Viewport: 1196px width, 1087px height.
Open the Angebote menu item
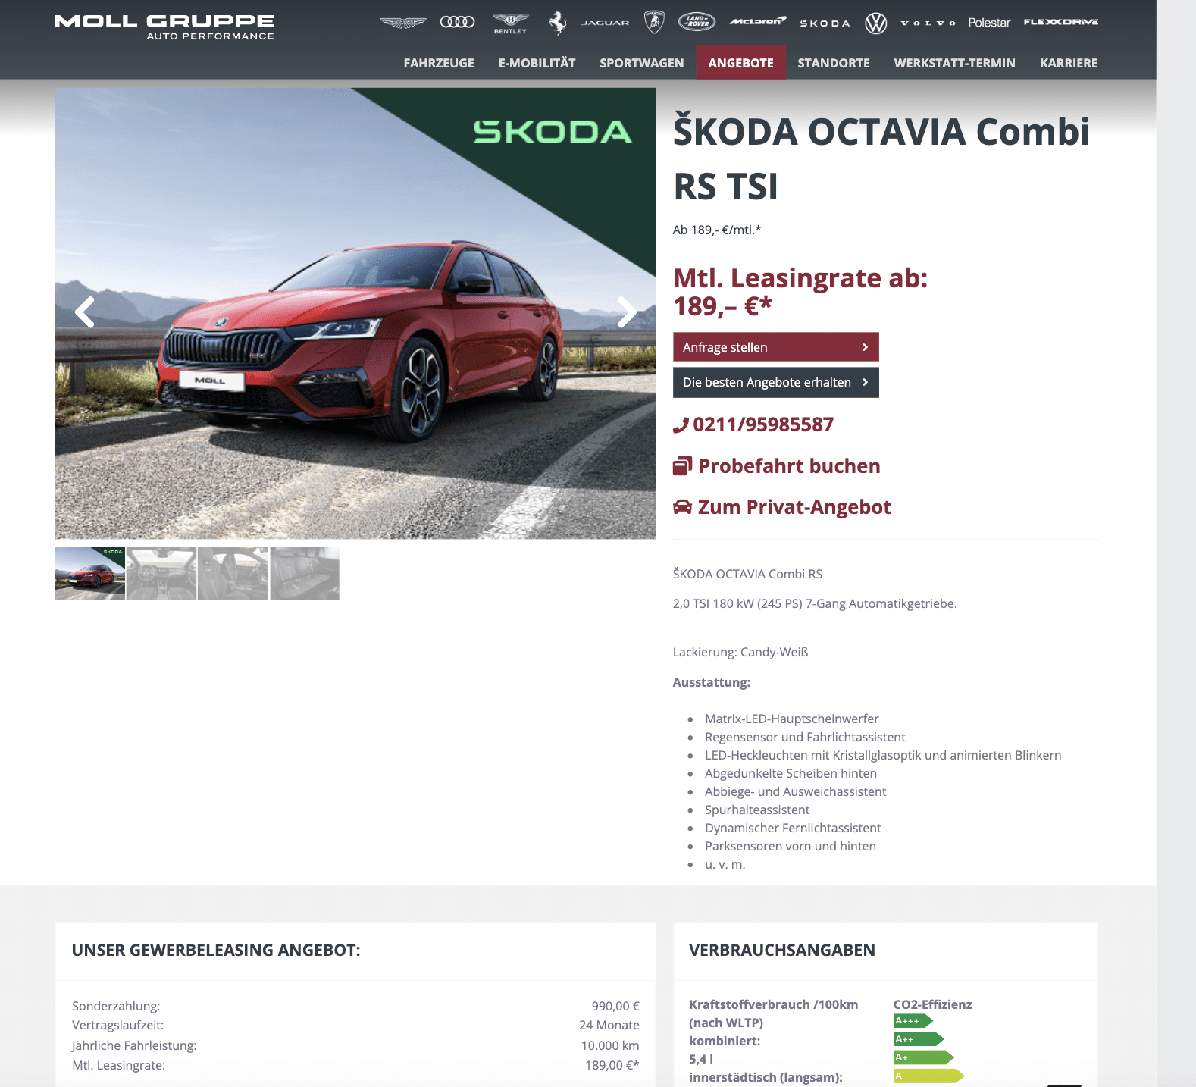(x=740, y=63)
